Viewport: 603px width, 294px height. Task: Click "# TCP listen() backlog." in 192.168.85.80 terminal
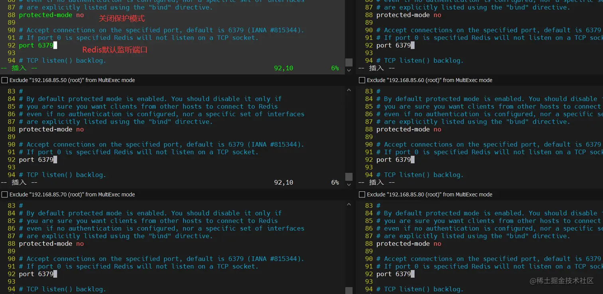420,289
